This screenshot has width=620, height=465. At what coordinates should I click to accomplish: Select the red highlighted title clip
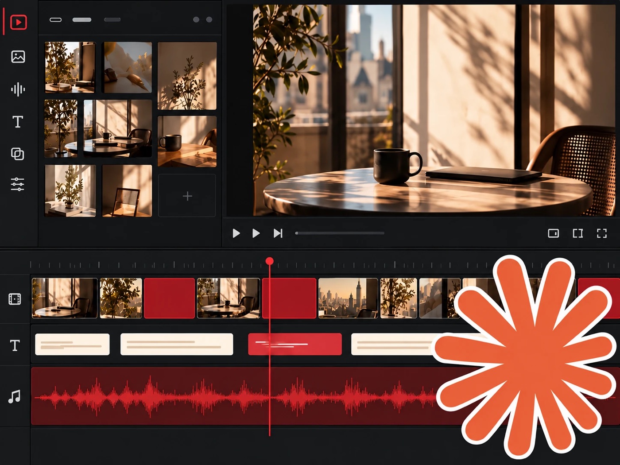coord(295,345)
